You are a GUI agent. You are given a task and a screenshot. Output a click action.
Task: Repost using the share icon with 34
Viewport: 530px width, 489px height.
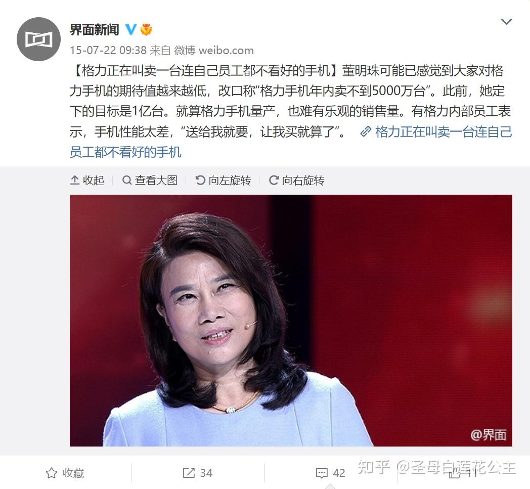pos(197,473)
